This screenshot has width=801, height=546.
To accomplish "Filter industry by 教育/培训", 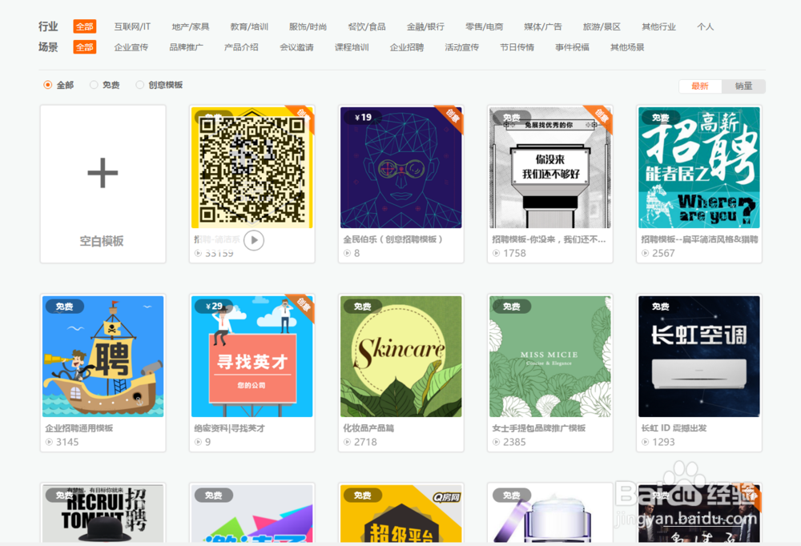I will 249,26.
